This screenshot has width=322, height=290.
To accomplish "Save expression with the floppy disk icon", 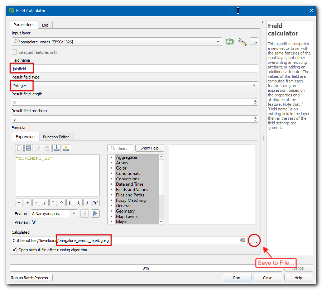I will [29, 148].
